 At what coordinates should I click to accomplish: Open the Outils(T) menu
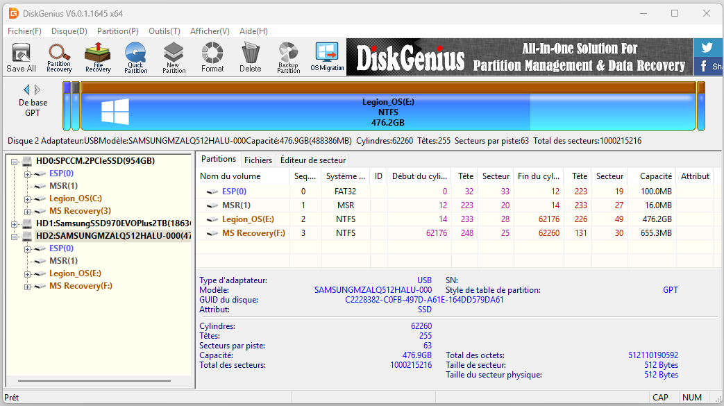(x=165, y=31)
